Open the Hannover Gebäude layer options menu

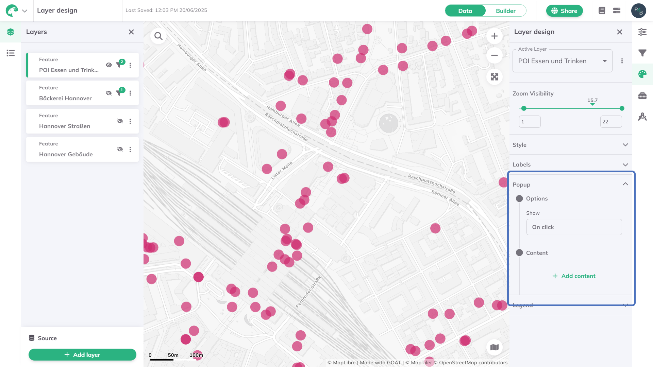click(x=130, y=150)
